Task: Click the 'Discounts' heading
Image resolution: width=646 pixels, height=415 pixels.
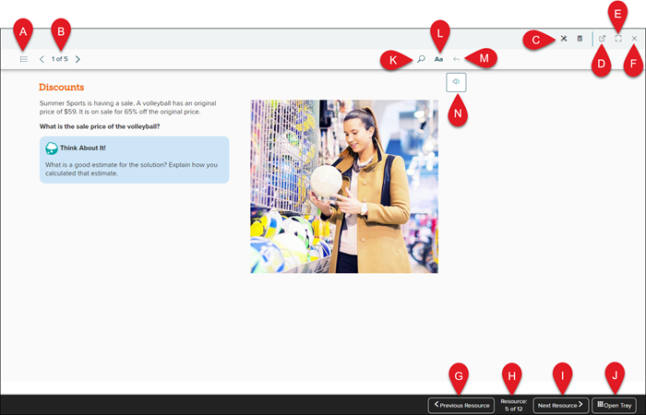Action: (61, 87)
